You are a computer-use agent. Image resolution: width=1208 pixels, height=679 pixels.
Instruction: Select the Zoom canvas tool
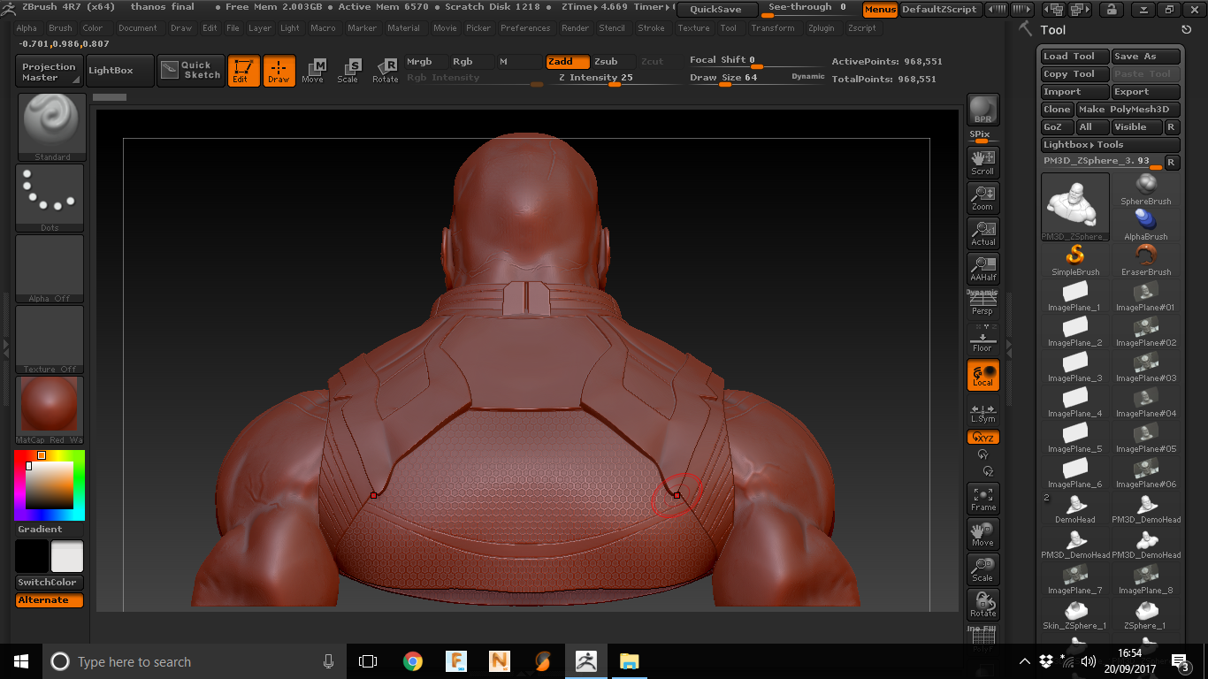[982, 197]
